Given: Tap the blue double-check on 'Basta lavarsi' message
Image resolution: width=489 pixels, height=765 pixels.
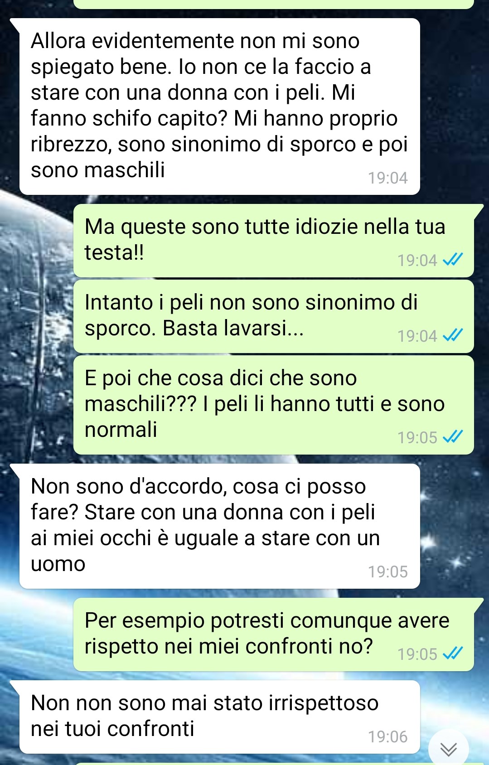Looking at the screenshot, I should pyautogui.click(x=453, y=335).
